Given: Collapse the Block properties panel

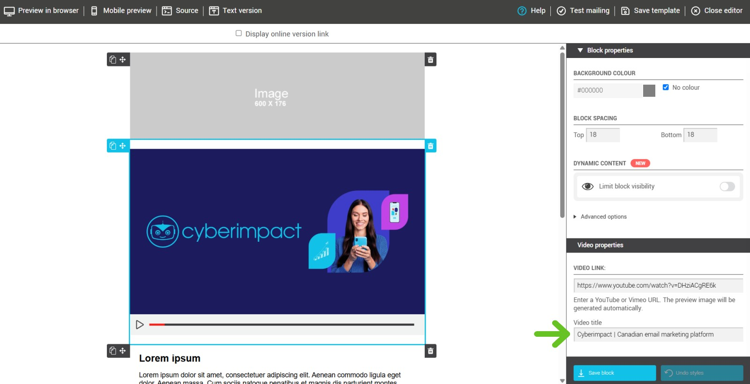Looking at the screenshot, I should coord(580,51).
